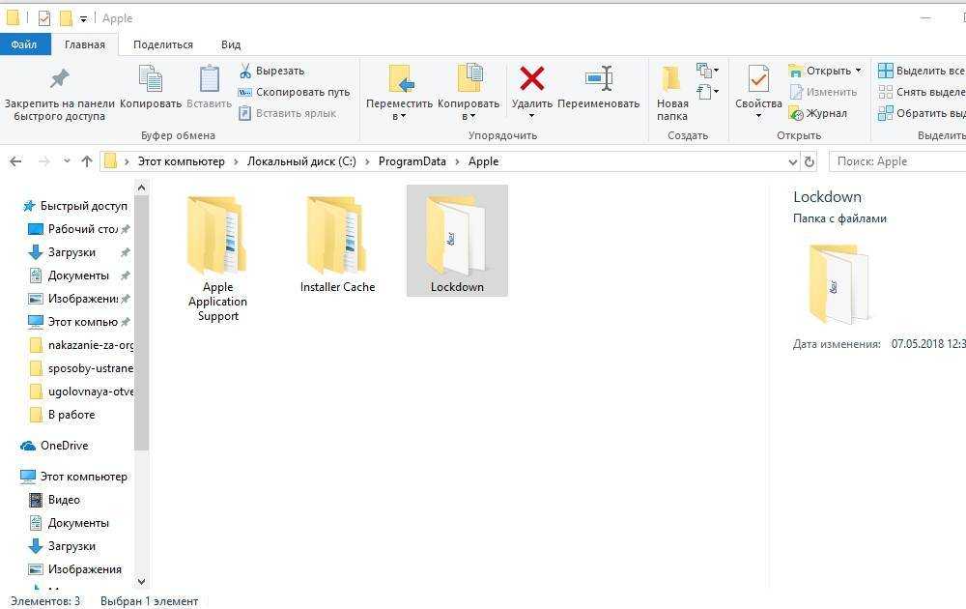Click the Pin to Quick Access icon
Image resolution: width=966 pixels, height=609 pixels.
59,78
